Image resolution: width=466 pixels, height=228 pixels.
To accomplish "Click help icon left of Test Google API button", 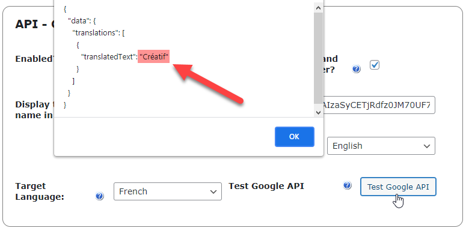I will [x=347, y=185].
